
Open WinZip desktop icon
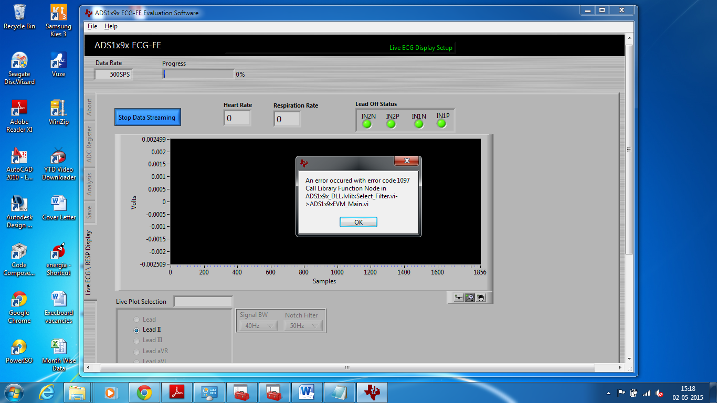(x=58, y=112)
